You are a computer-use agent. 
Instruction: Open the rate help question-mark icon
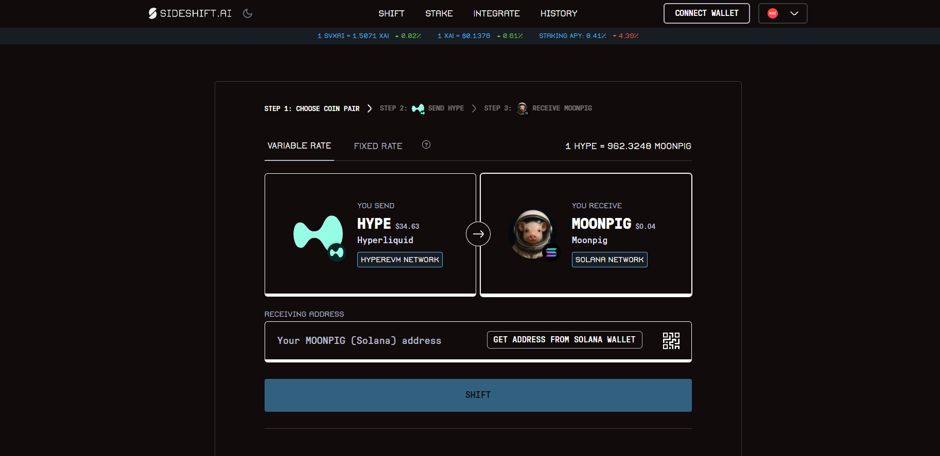click(x=426, y=144)
